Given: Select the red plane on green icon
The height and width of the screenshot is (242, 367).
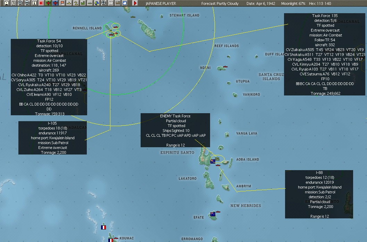Looking at the screenshot, I should click(48, 3).
